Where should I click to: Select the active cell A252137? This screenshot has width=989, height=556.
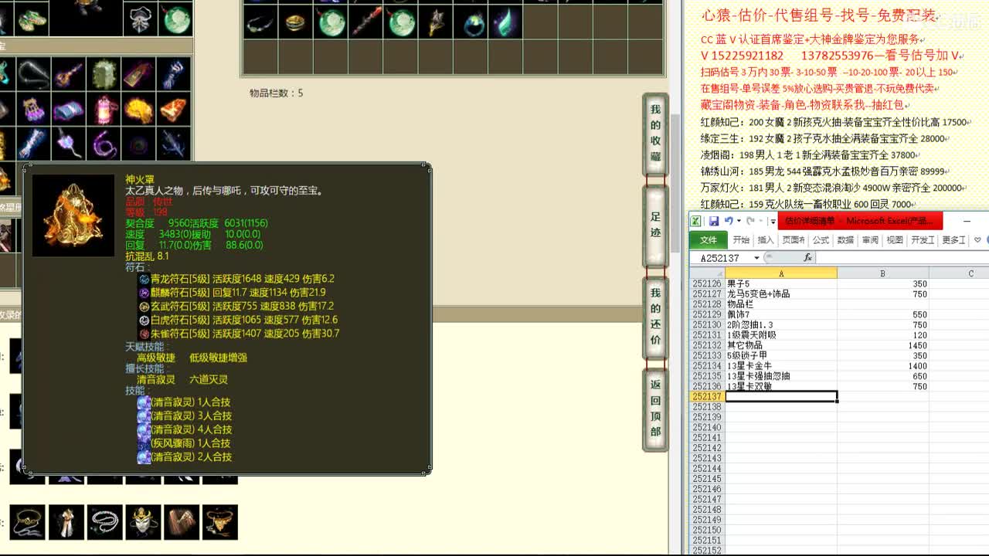[x=781, y=396]
